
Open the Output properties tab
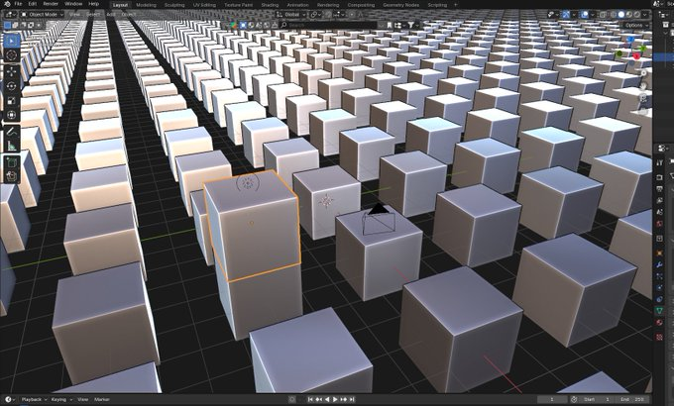(x=659, y=188)
